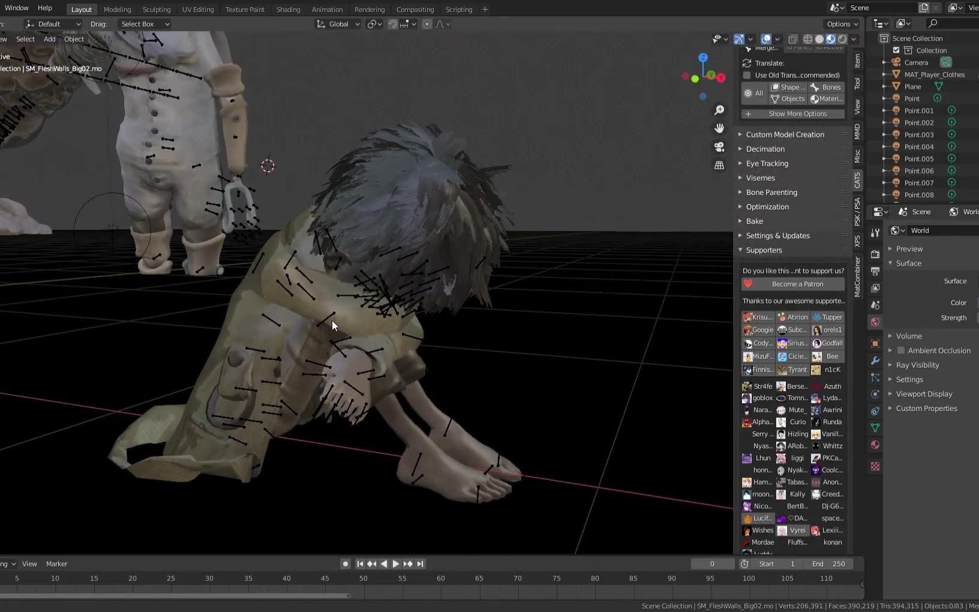Open World properties tab icon
The image size is (979, 612).
(x=875, y=322)
